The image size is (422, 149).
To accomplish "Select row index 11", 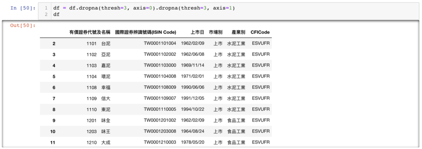I will tap(53, 142).
